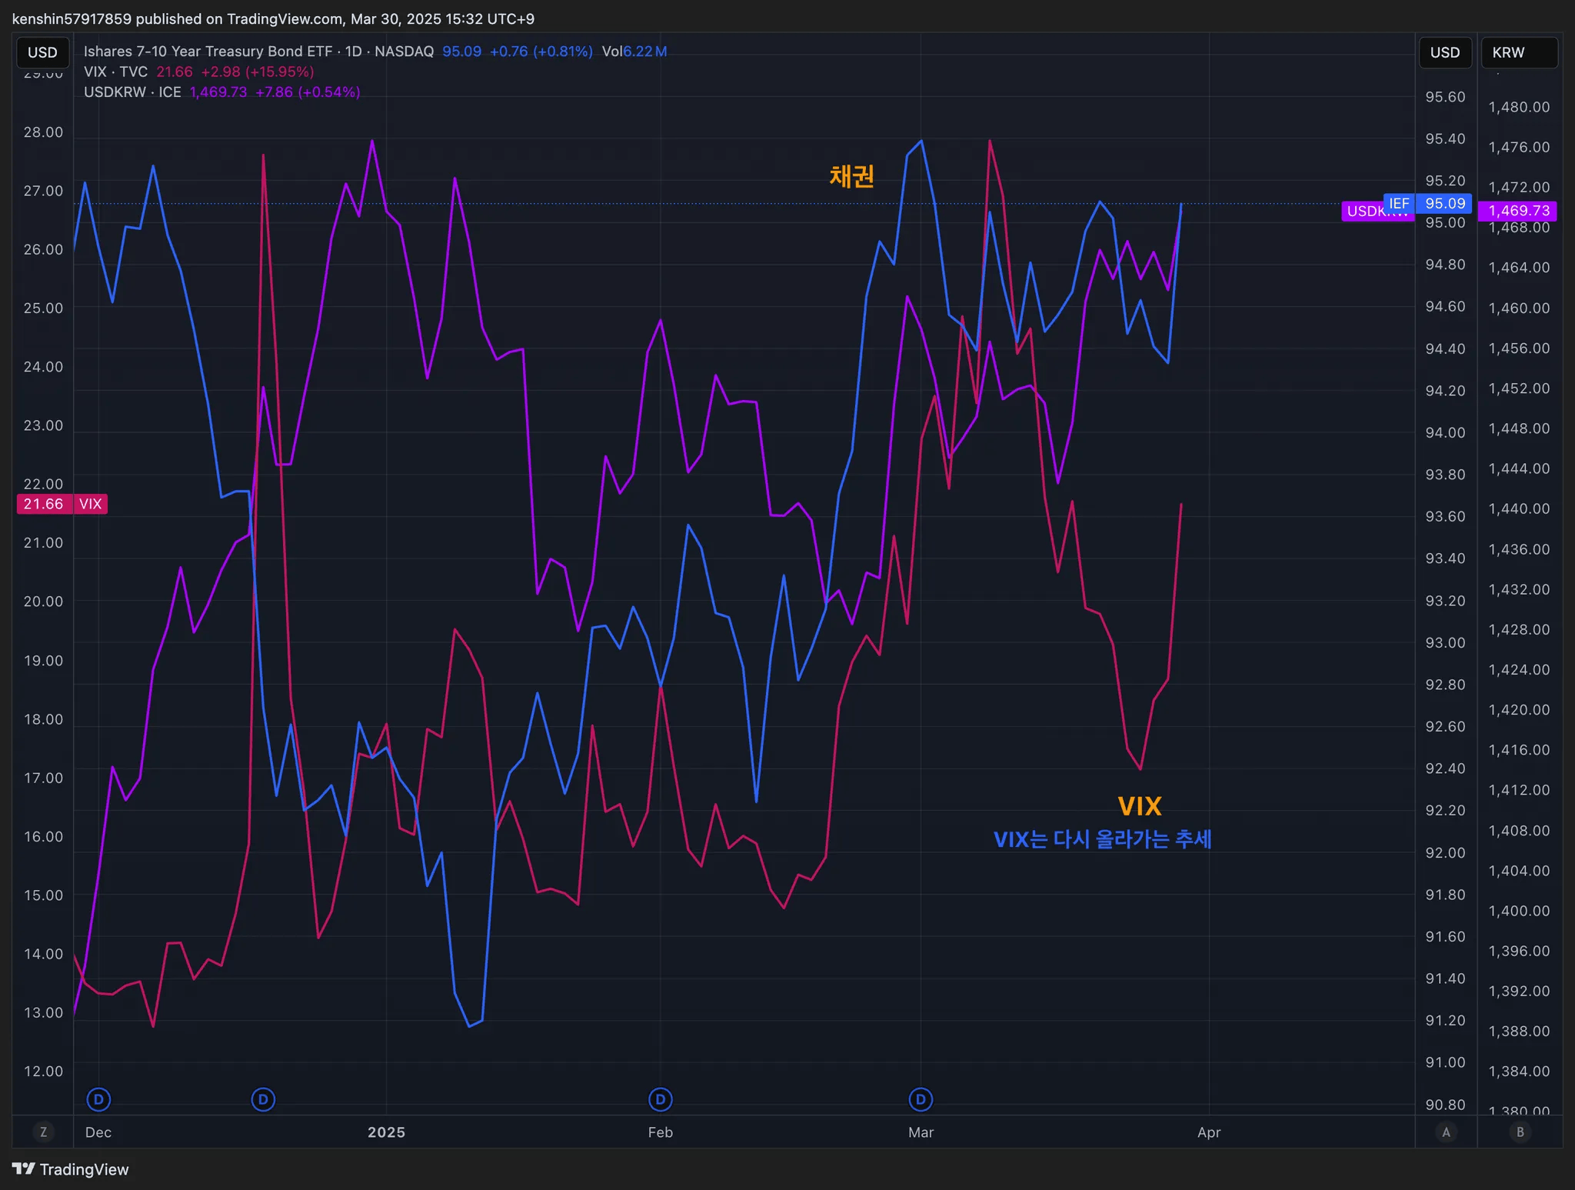Image resolution: width=1575 pixels, height=1190 pixels.
Task: Click the VIX · TVC legend
Action: click(x=115, y=72)
